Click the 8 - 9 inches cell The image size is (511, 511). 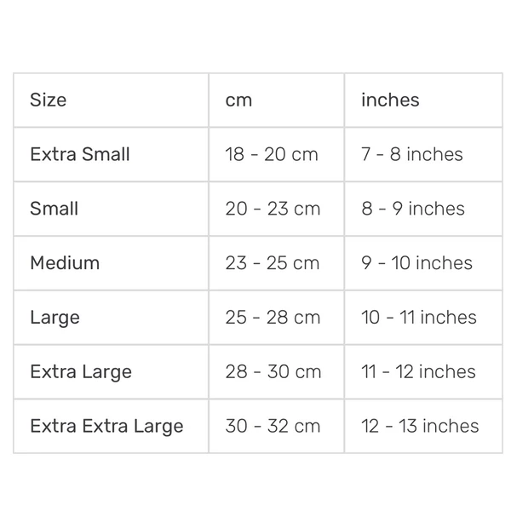click(x=413, y=209)
